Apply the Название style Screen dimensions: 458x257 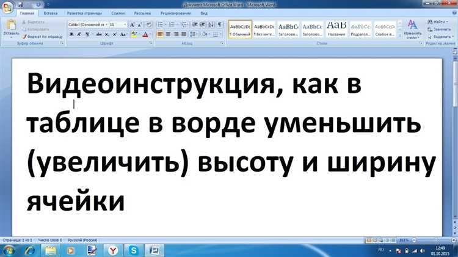point(336,29)
